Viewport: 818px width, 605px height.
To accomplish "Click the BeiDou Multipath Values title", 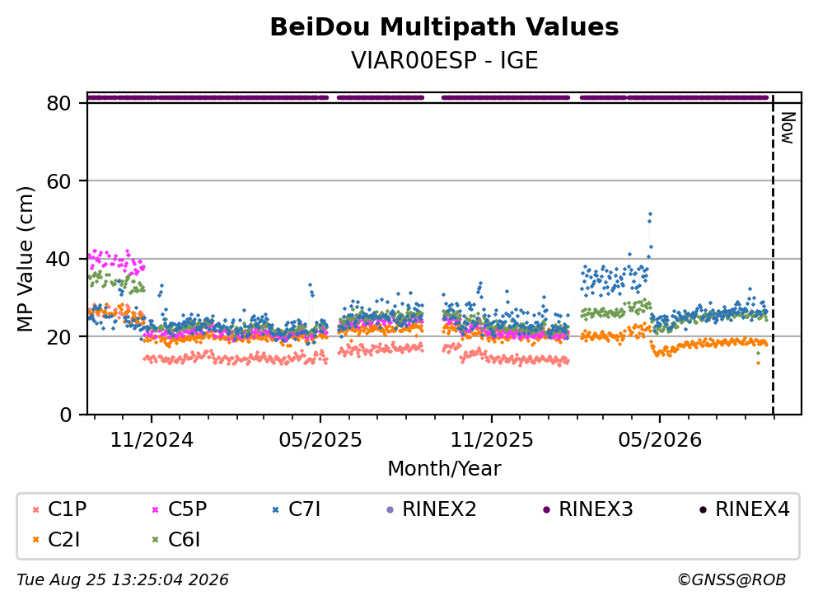I will pos(445,26).
